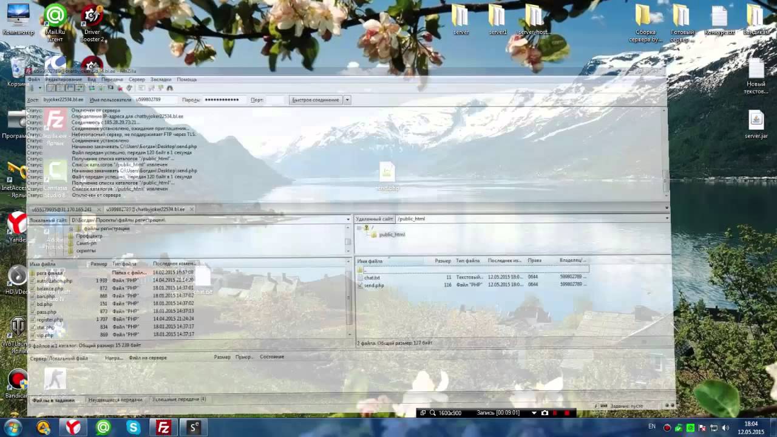The width and height of the screenshot is (777, 437).
Task: Open the Локальный сайт path dropdown
Action: point(348,219)
